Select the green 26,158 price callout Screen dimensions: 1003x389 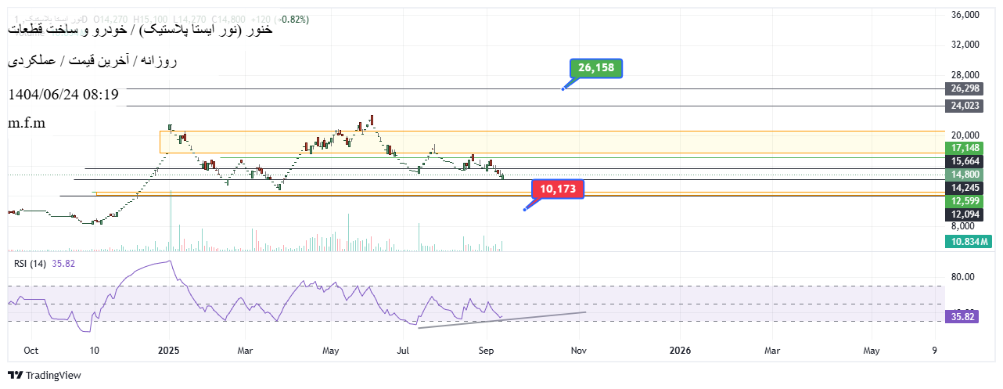[595, 68]
